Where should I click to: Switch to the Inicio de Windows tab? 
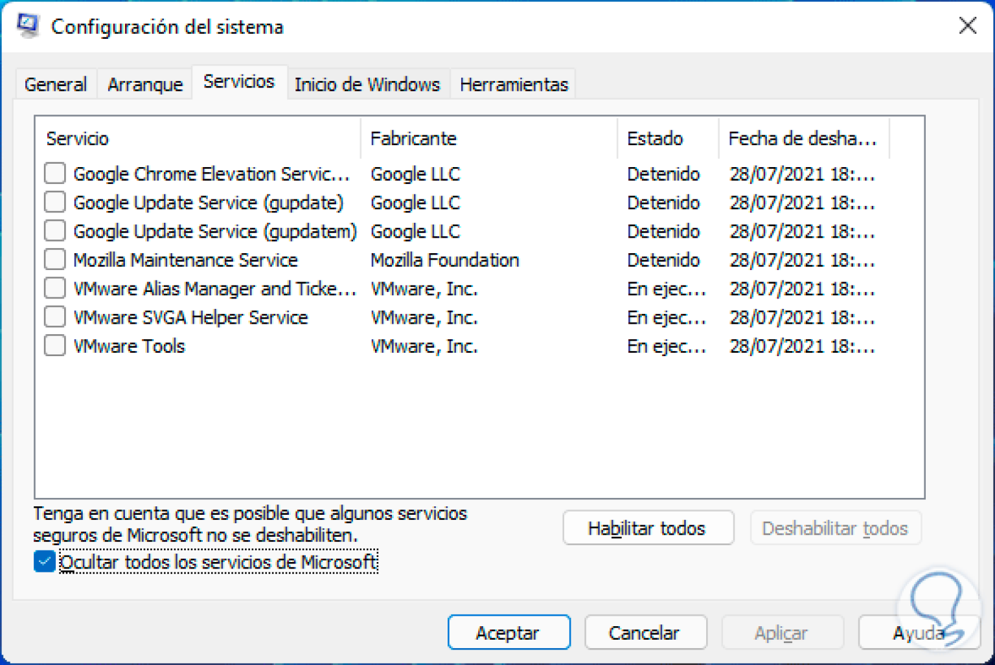367,84
